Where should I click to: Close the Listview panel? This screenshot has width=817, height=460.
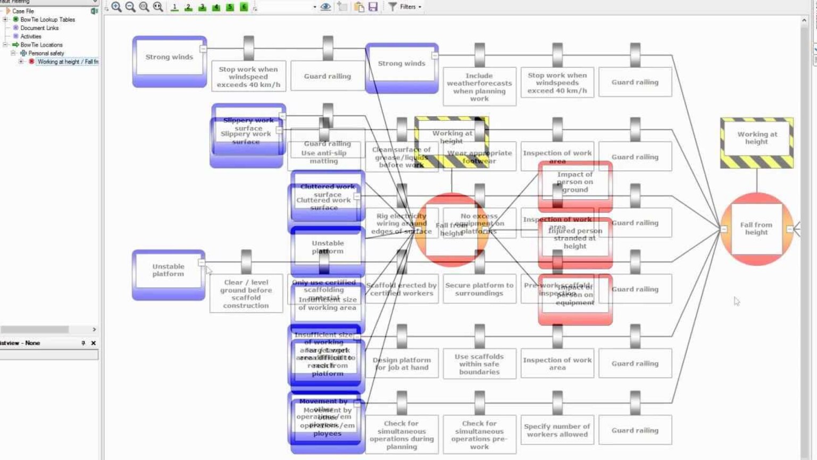94,343
